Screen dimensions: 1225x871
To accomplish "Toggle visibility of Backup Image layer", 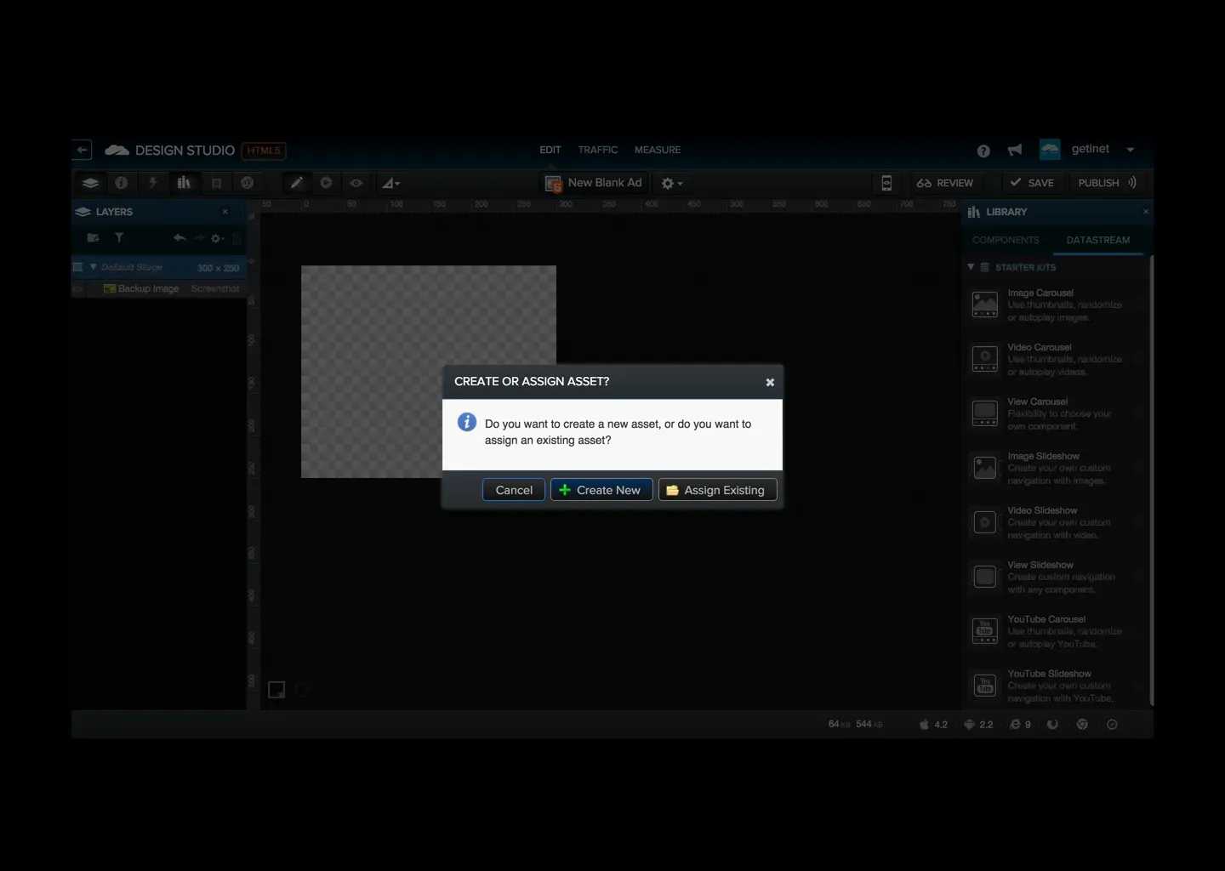I will click(77, 289).
